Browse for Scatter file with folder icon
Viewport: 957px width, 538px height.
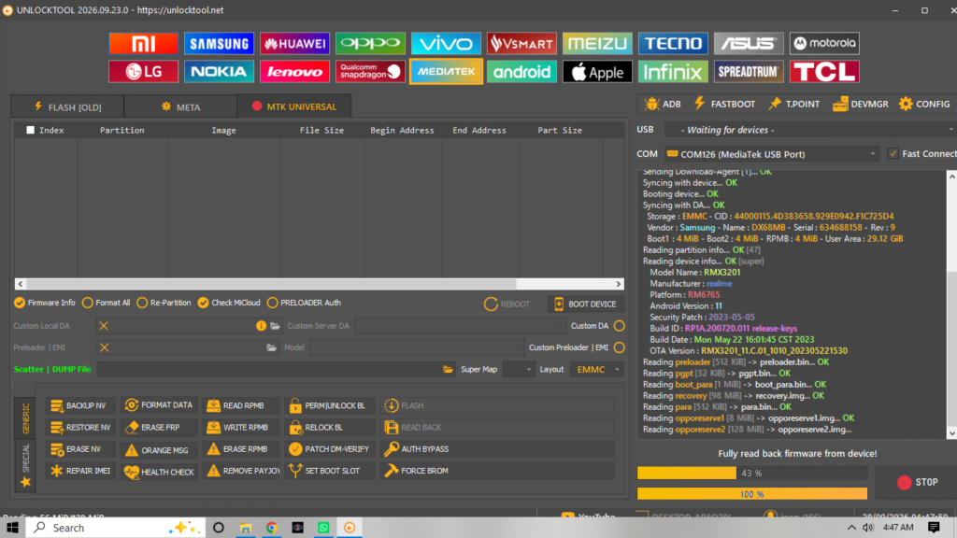pyautogui.click(x=448, y=370)
